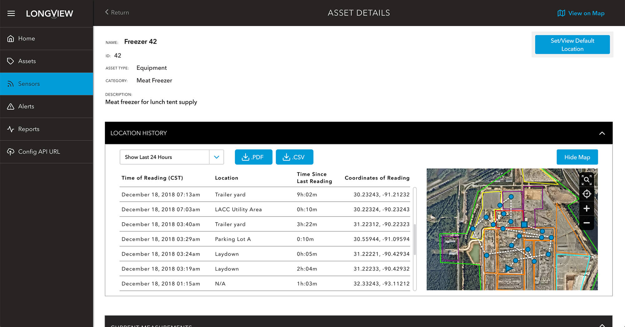The width and height of the screenshot is (625, 327).
Task: Click the map recenter crosshair icon
Action: (587, 194)
